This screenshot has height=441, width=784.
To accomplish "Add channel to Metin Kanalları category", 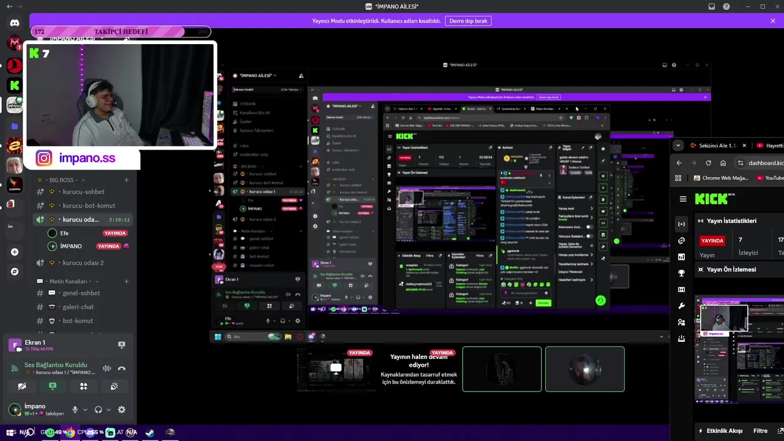I will coord(127,281).
